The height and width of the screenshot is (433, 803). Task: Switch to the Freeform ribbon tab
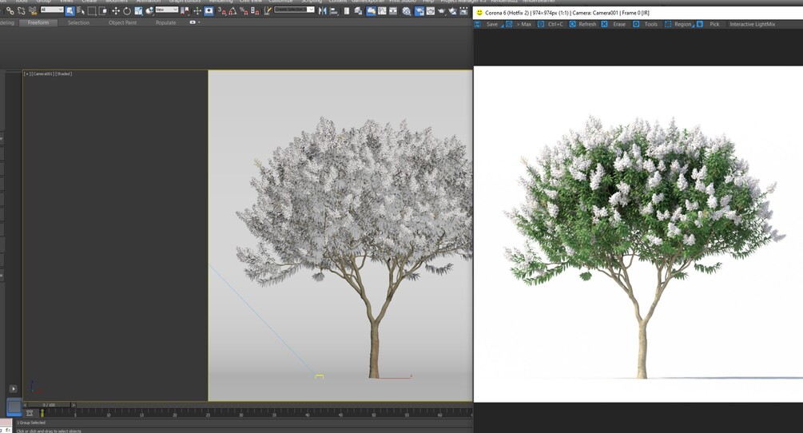coord(38,22)
